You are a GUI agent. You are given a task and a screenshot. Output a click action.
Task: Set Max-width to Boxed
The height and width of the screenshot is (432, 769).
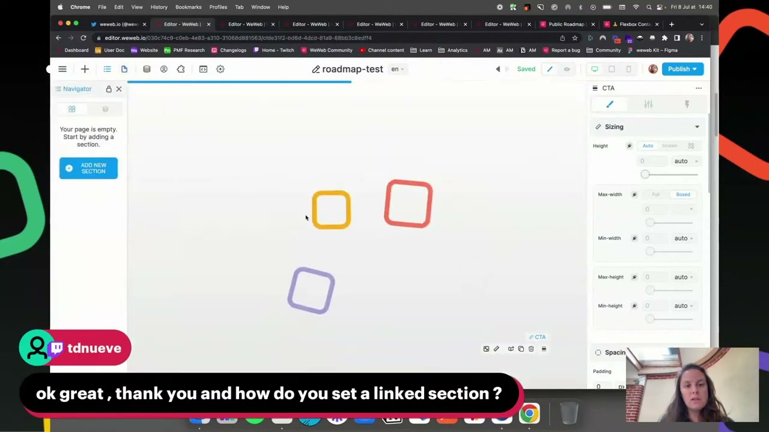tap(683, 194)
